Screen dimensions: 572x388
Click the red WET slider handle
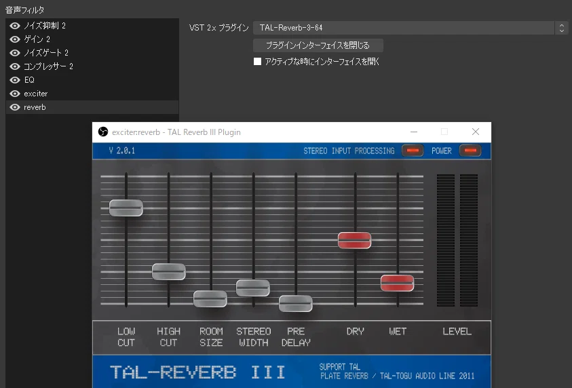tap(397, 283)
